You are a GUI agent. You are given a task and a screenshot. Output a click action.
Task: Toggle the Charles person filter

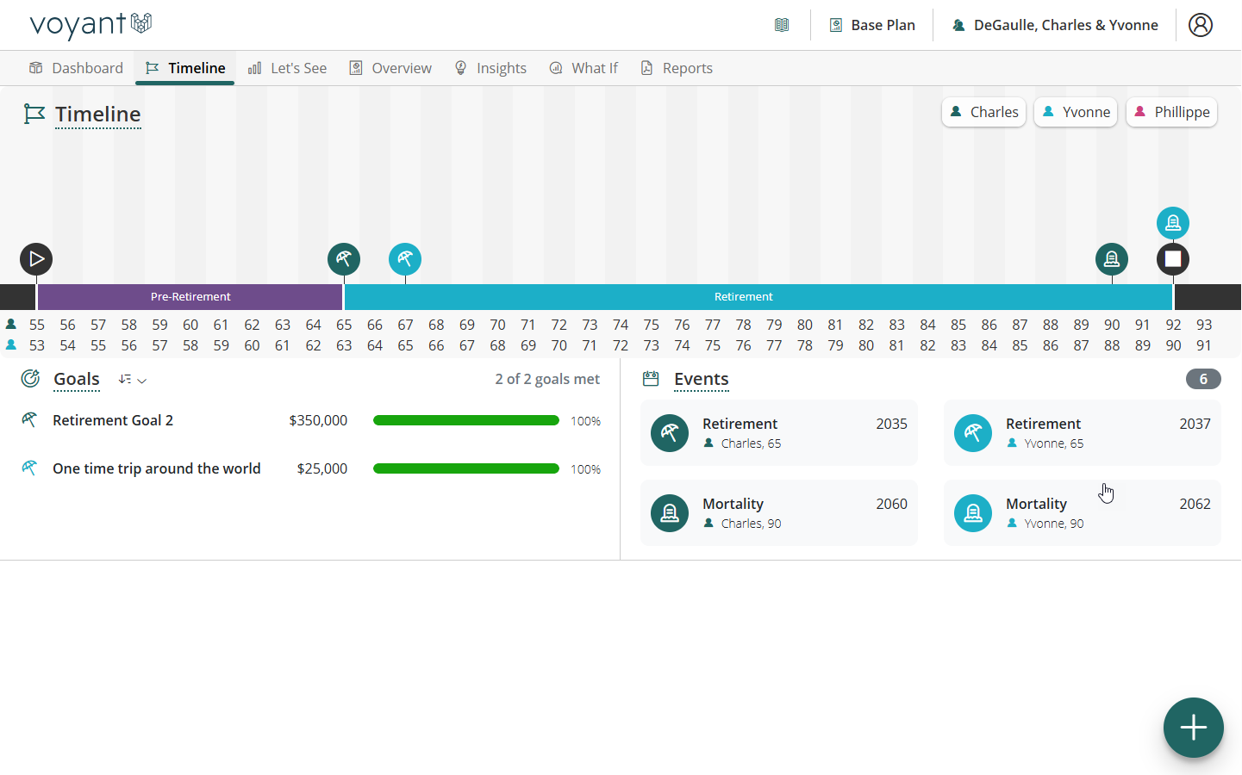pos(983,112)
